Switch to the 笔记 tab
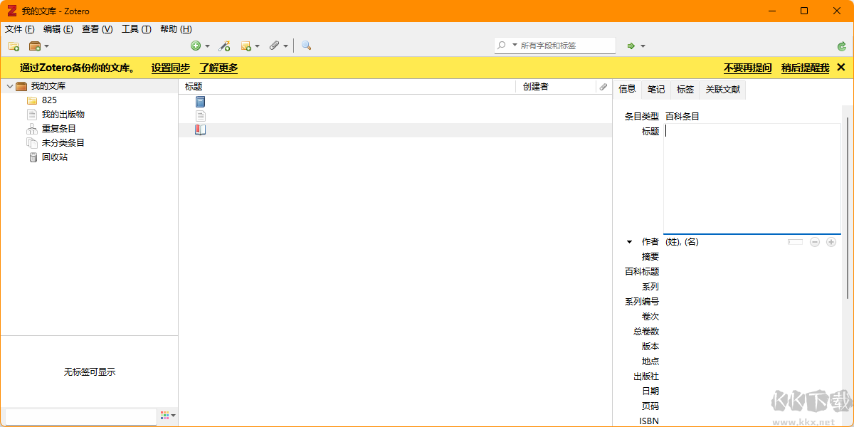Viewport: 854px width, 427px height. pyautogui.click(x=655, y=89)
